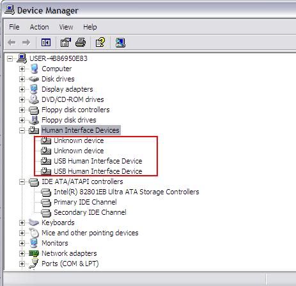
Task: Select the first Unknown device entry
Action: (x=79, y=140)
